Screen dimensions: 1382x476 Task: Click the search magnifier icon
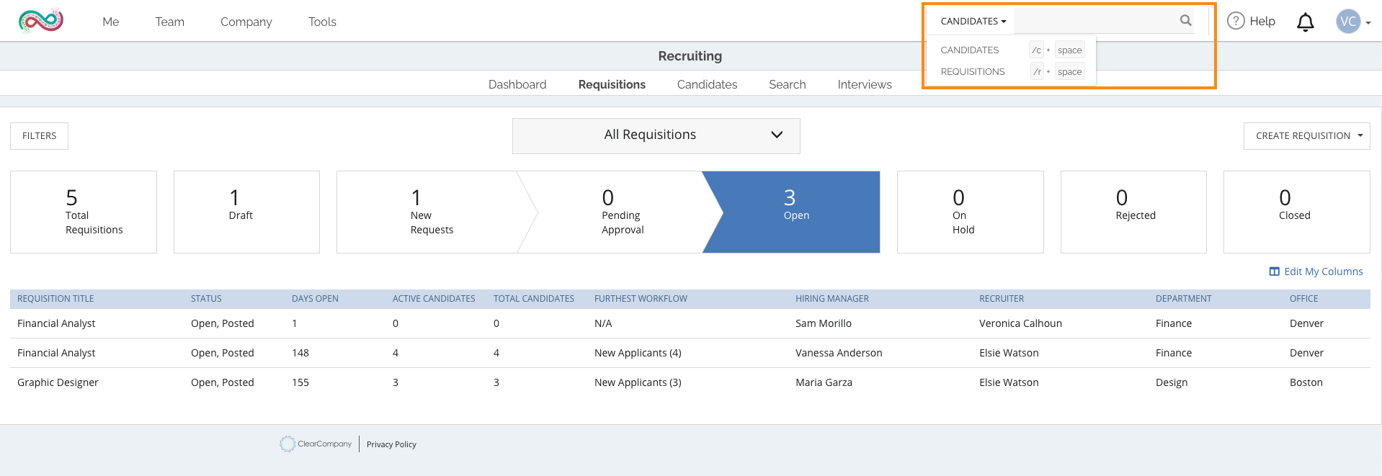point(1185,21)
